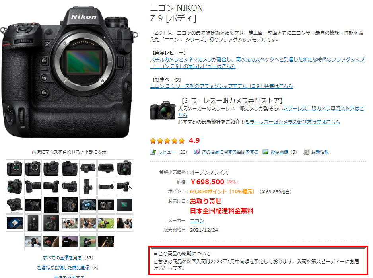Viewport: 373px width, 278px height.
Task: Click the five-star rating icons
Action: coord(167,141)
